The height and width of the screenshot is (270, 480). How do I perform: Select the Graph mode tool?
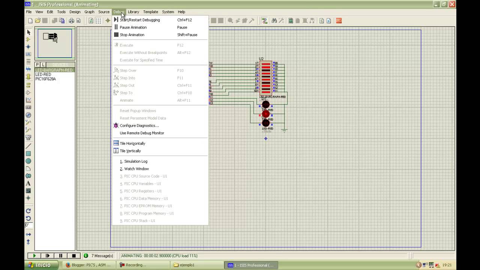(28, 100)
